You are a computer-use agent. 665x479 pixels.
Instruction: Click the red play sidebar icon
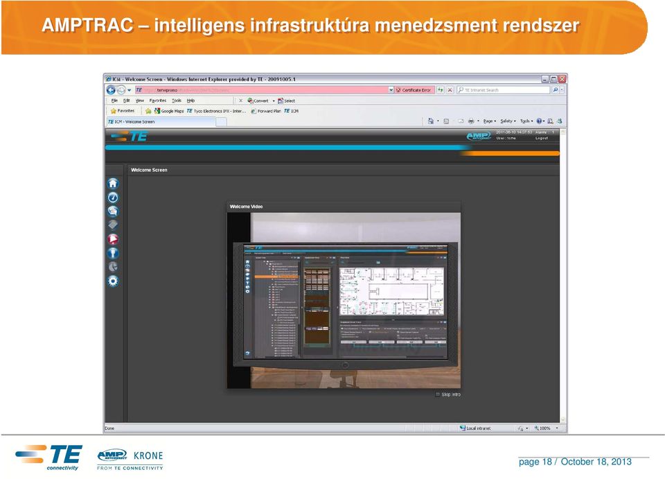(113, 239)
